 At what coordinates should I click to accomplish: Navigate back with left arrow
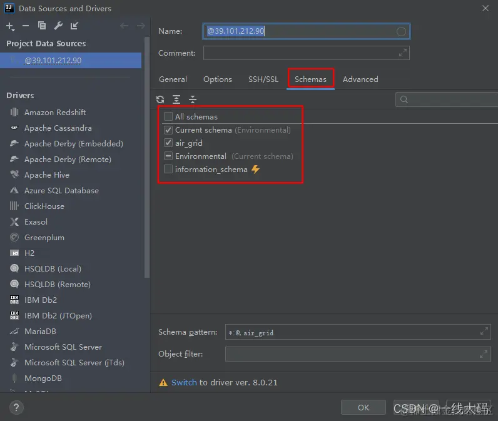(x=124, y=26)
